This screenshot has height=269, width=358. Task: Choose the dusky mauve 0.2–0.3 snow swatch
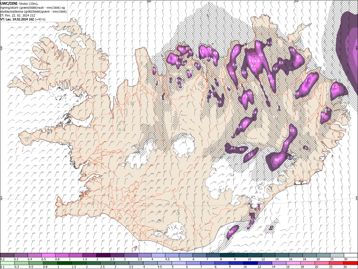[7, 255]
